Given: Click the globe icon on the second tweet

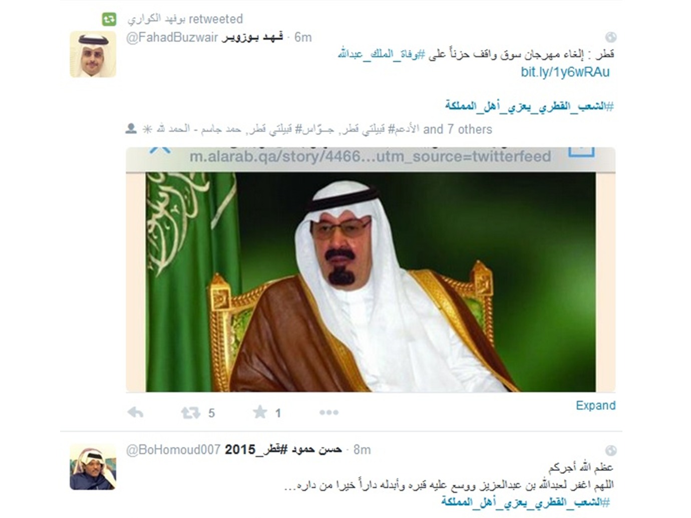Looking at the screenshot, I should point(610,450).
